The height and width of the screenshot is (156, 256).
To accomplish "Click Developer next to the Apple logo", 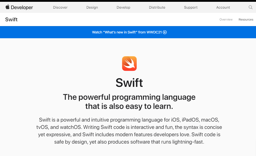I will pos(22,7).
